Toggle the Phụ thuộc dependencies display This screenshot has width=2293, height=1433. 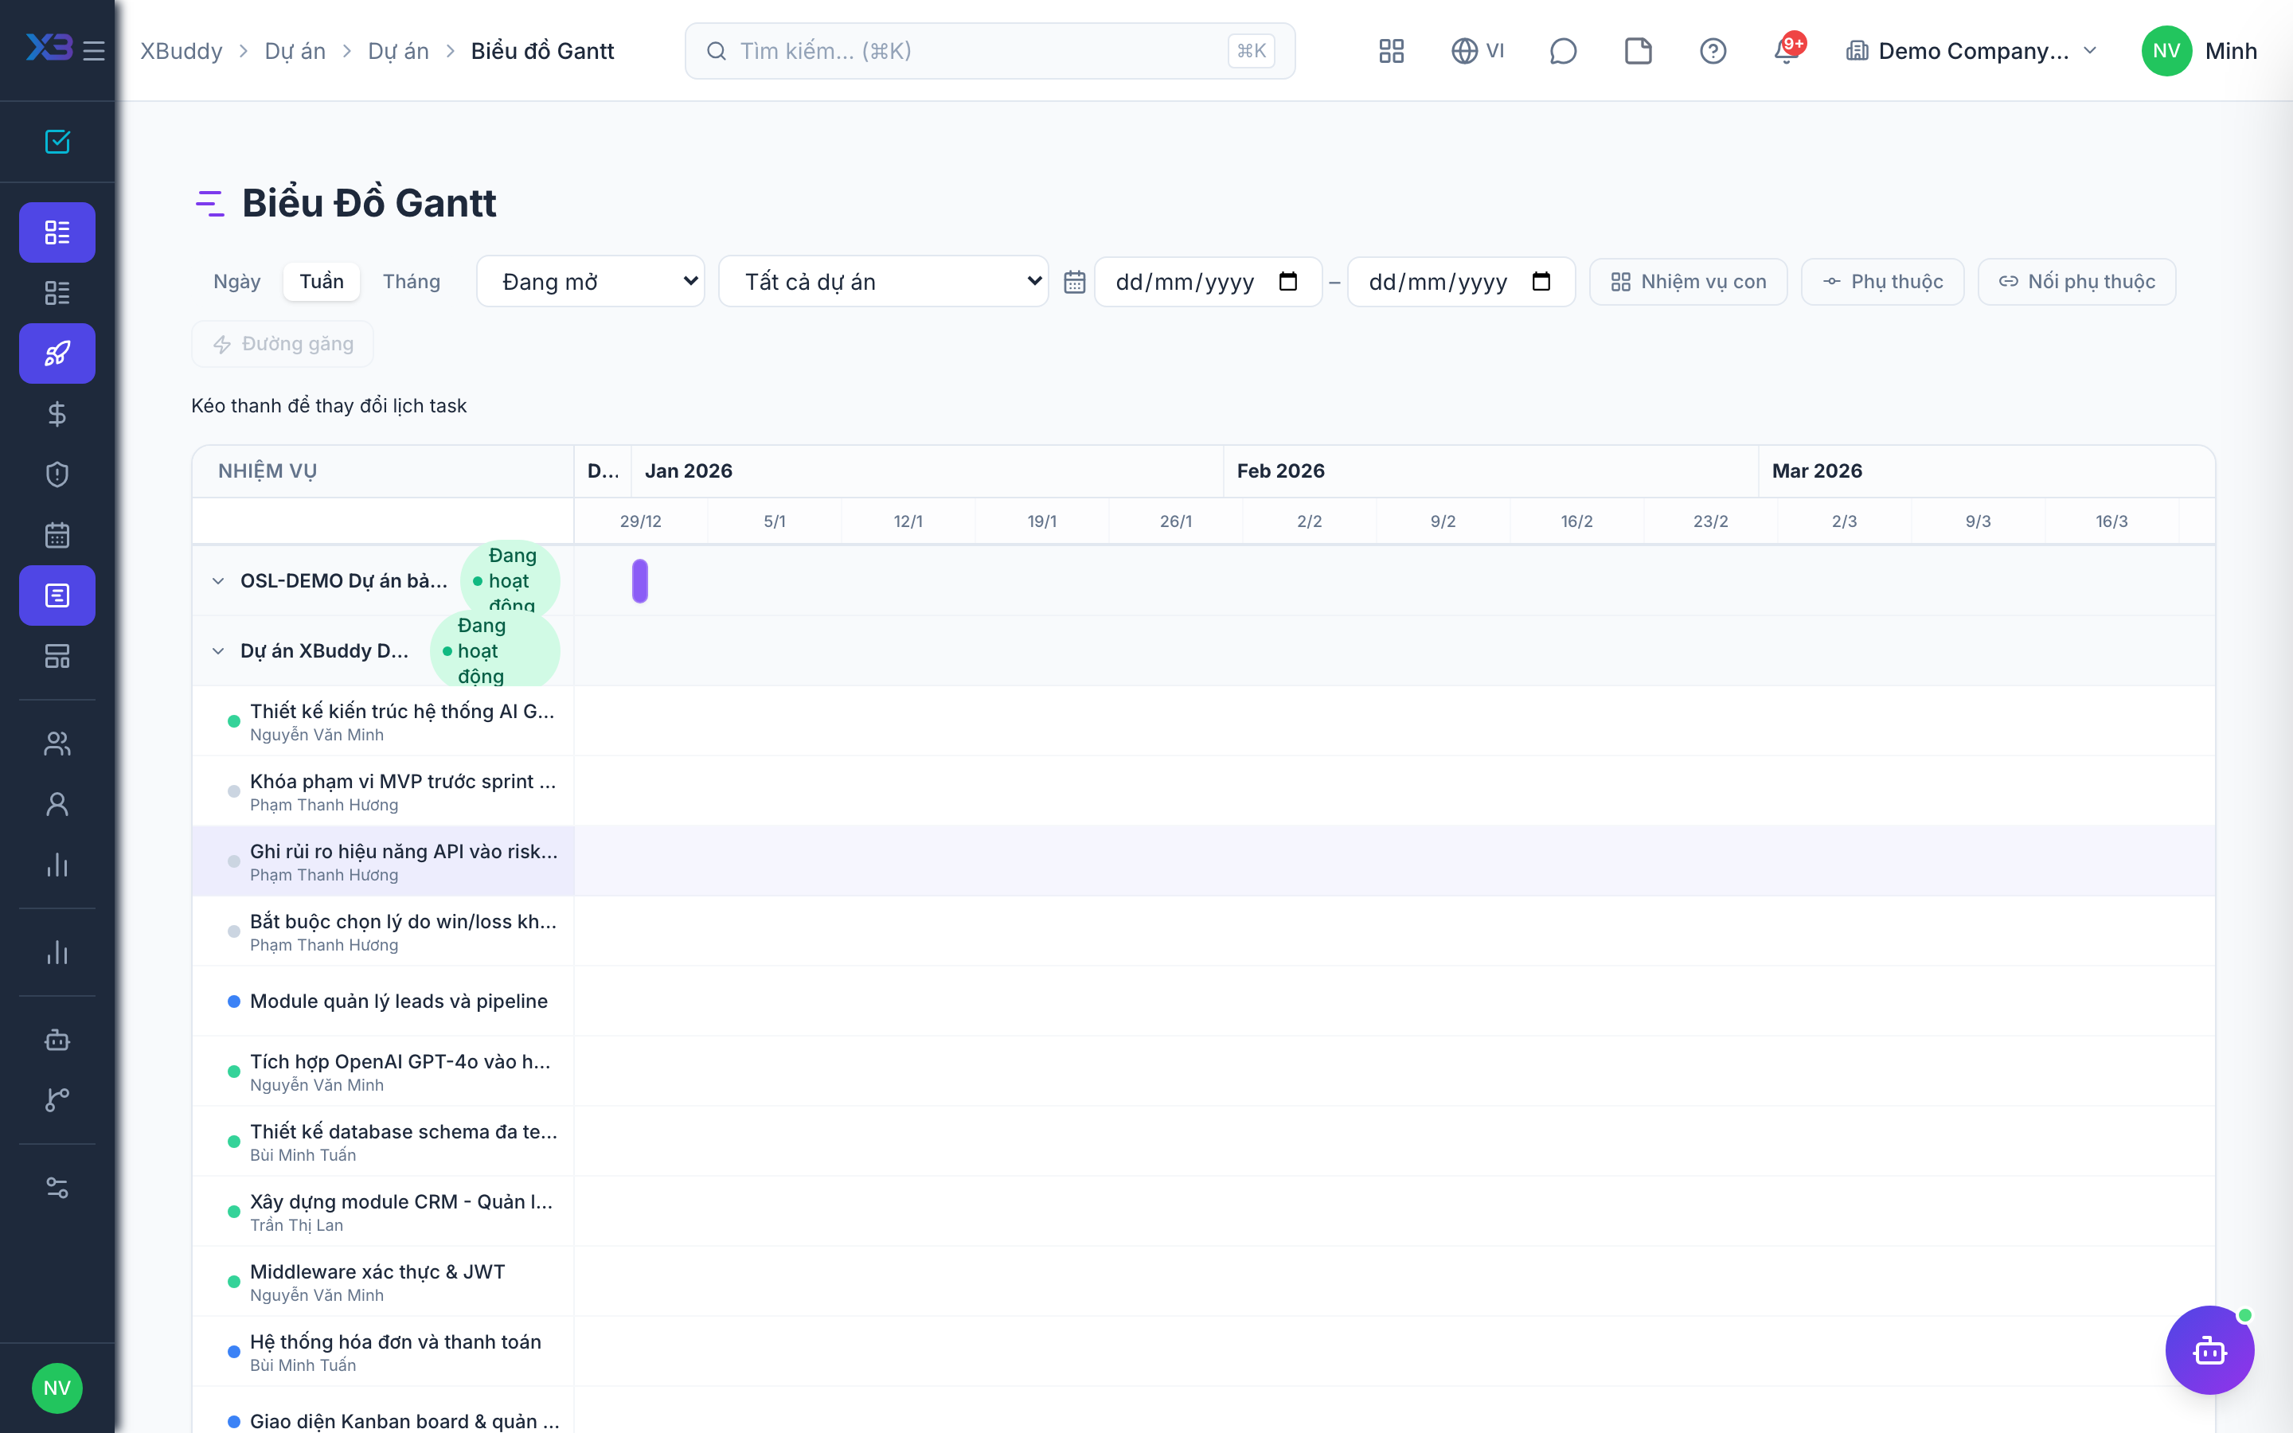point(1882,282)
